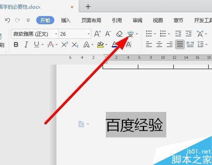Open the pinyin guide wén icon
This screenshot has width=212, height=165.
click(131, 34)
